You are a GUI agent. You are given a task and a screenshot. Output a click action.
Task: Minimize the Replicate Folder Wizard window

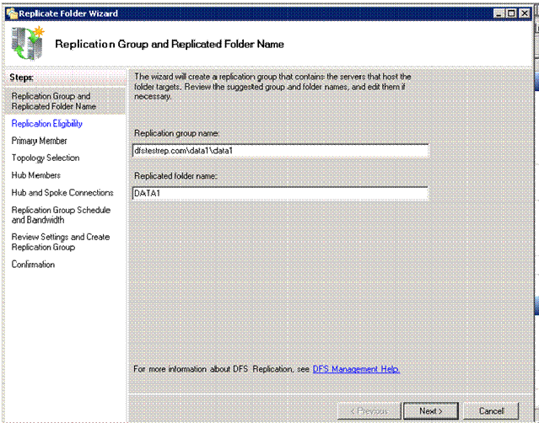499,13
